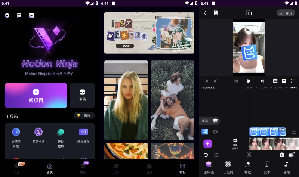Select the blue cat sticker clip on timeline
The image size is (299, 177).
[268, 132]
